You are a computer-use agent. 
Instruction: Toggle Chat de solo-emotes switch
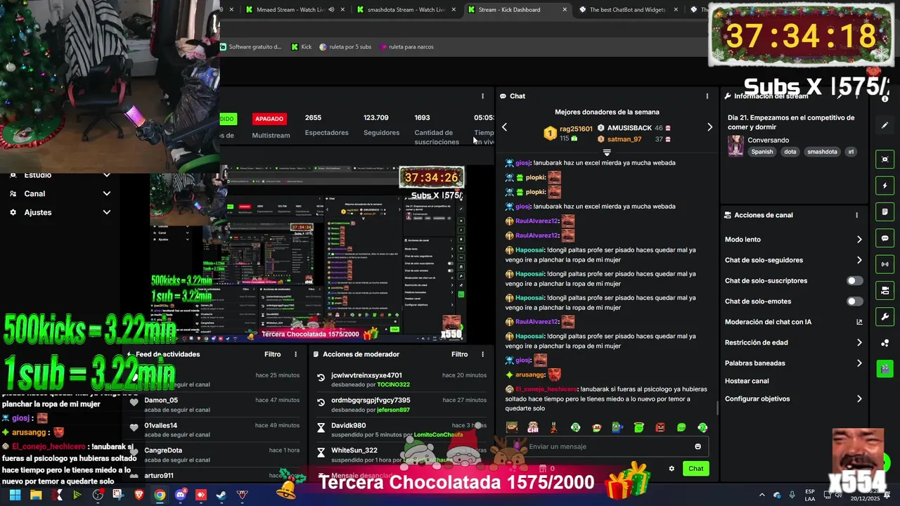[854, 301]
